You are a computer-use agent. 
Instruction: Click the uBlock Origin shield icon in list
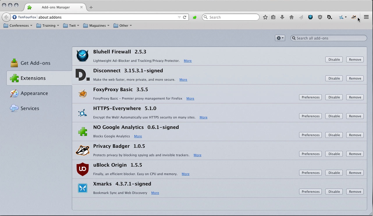(x=82, y=169)
